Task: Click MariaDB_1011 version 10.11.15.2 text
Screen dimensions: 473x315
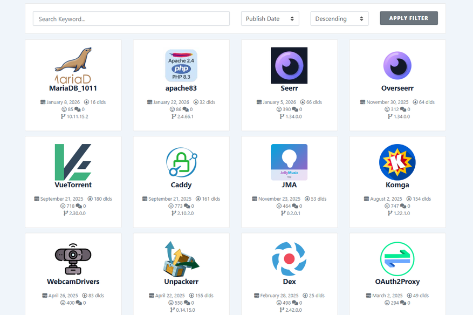Action: point(77,117)
